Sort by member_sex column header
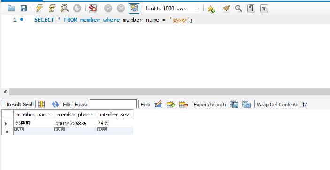The width and height of the screenshot is (330, 170). point(115,115)
